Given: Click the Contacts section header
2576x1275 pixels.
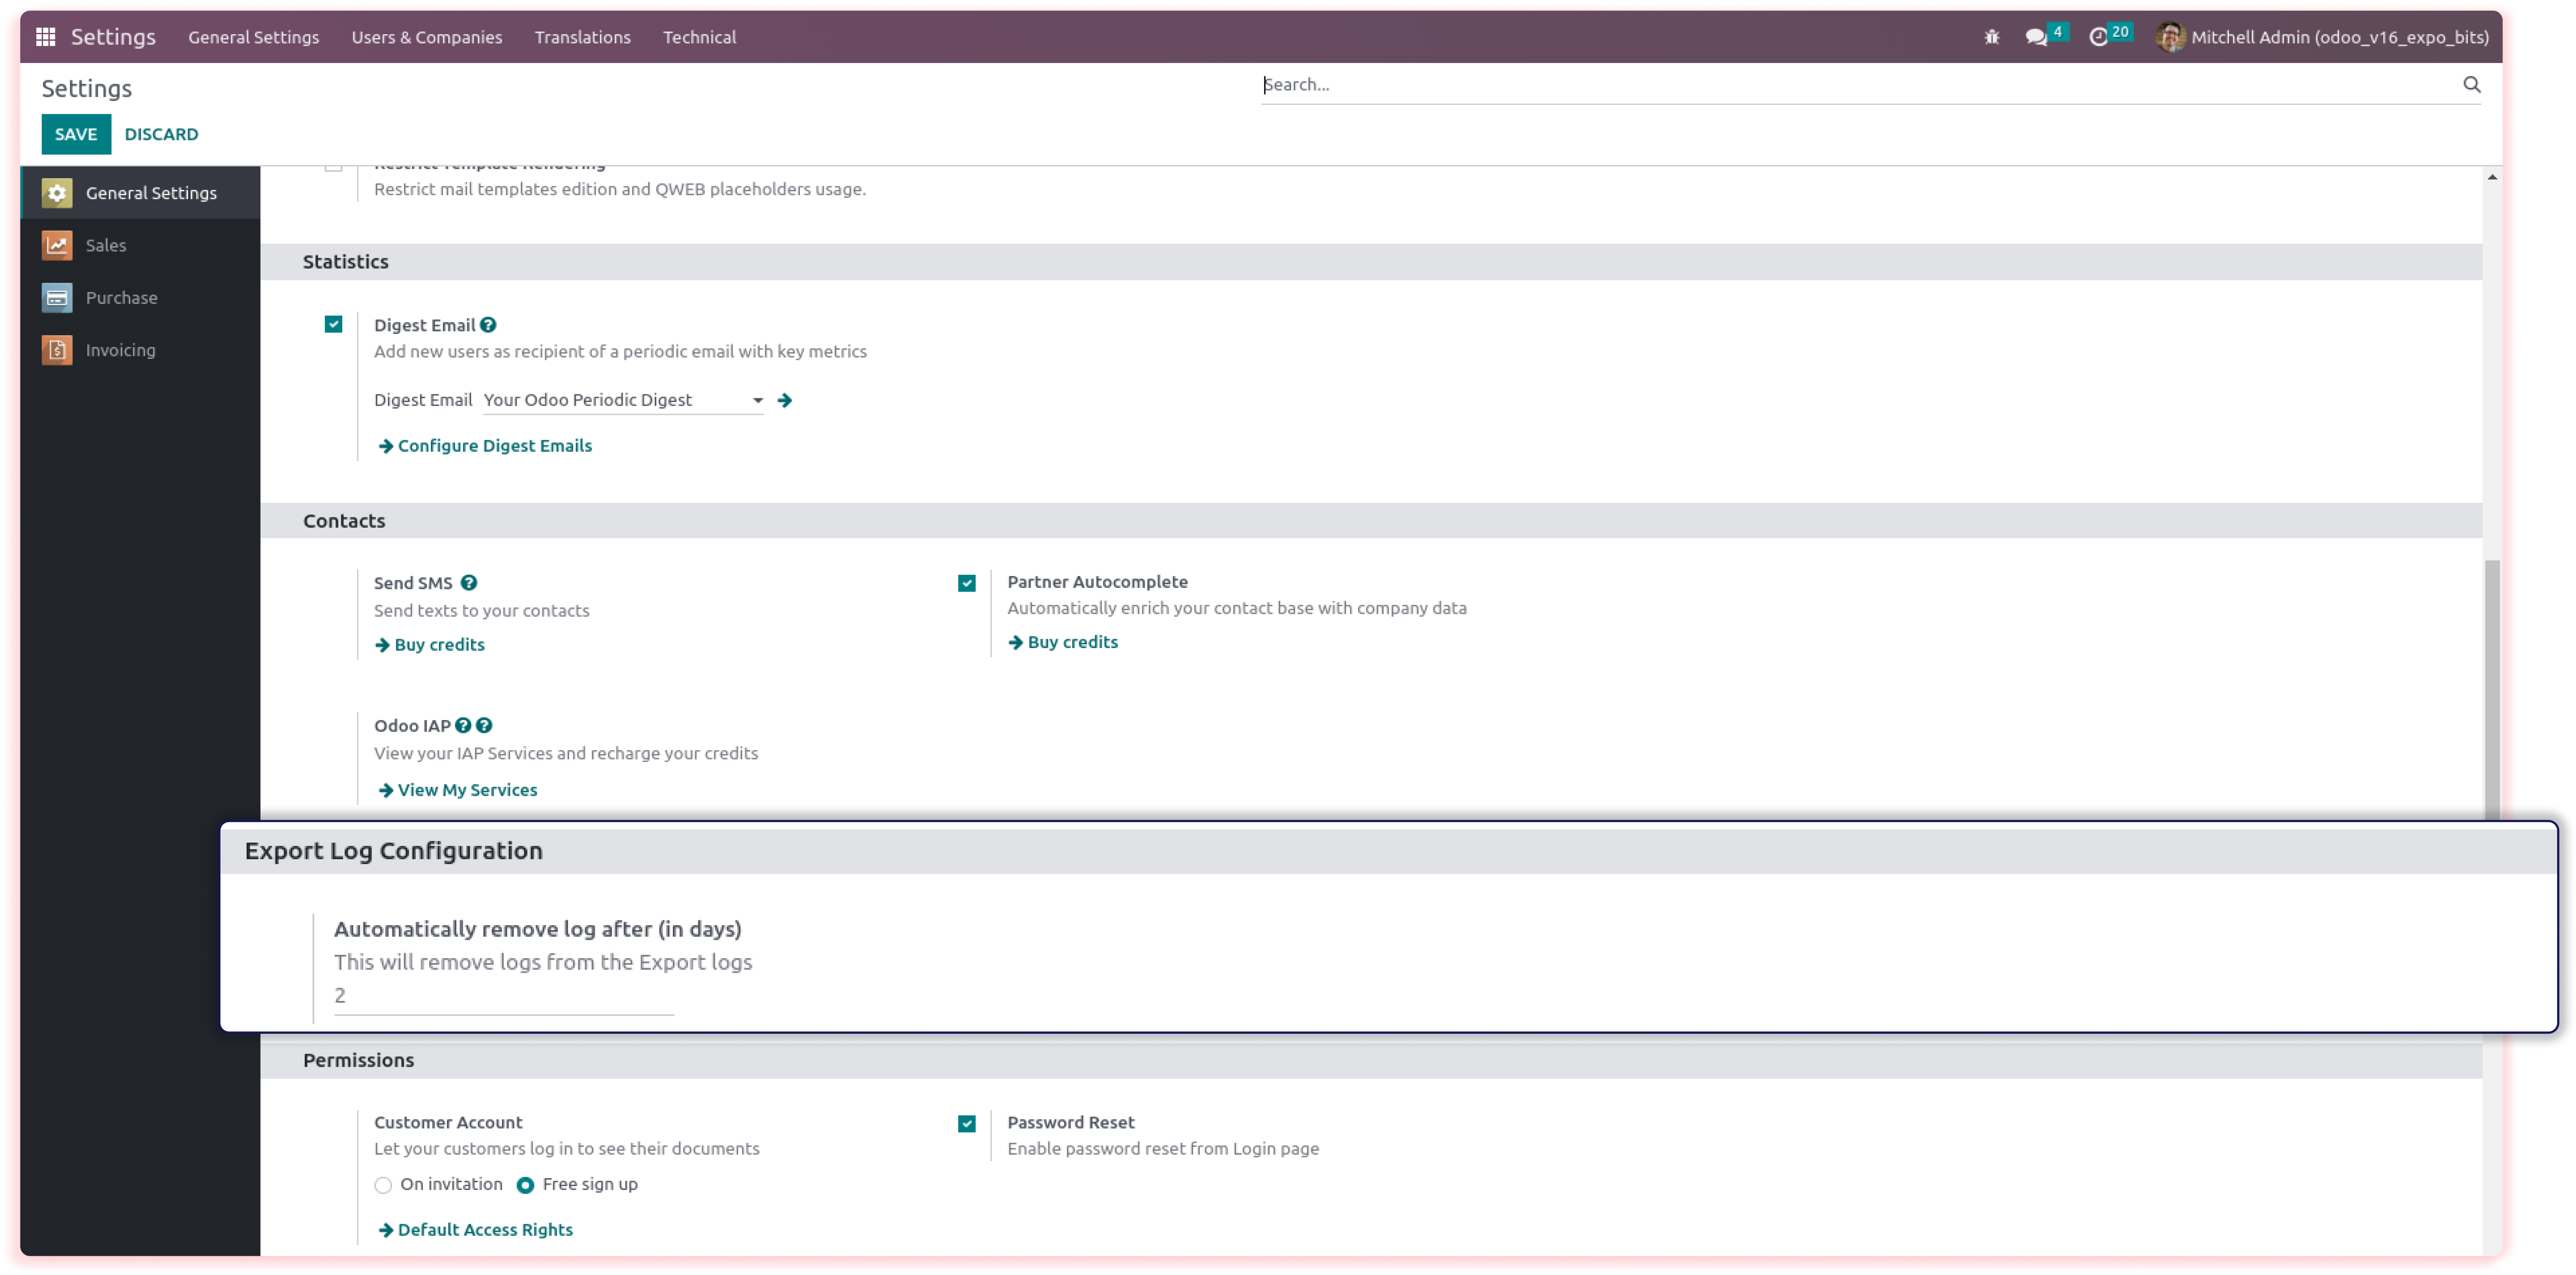Looking at the screenshot, I should (1371, 521).
